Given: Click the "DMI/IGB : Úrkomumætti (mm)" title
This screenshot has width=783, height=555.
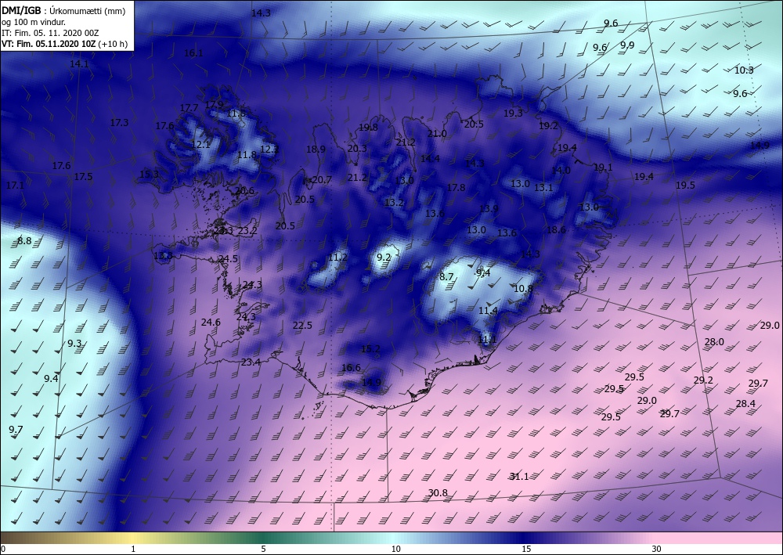Looking at the screenshot, I should click(63, 10).
